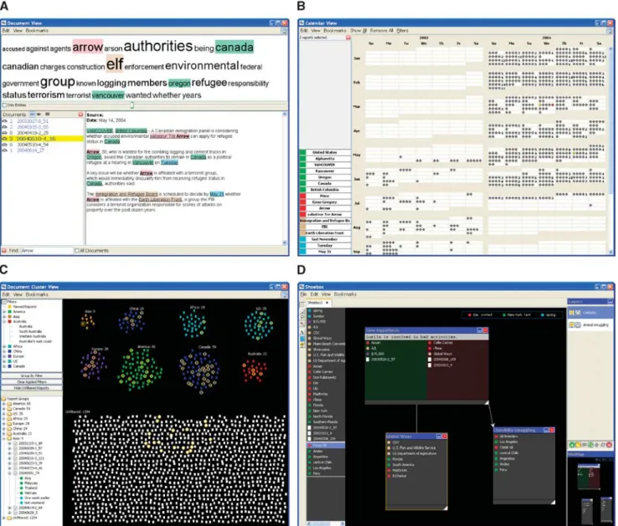Clear the Find search with red icon
The width and height of the screenshot is (618, 526).
(x=4, y=250)
